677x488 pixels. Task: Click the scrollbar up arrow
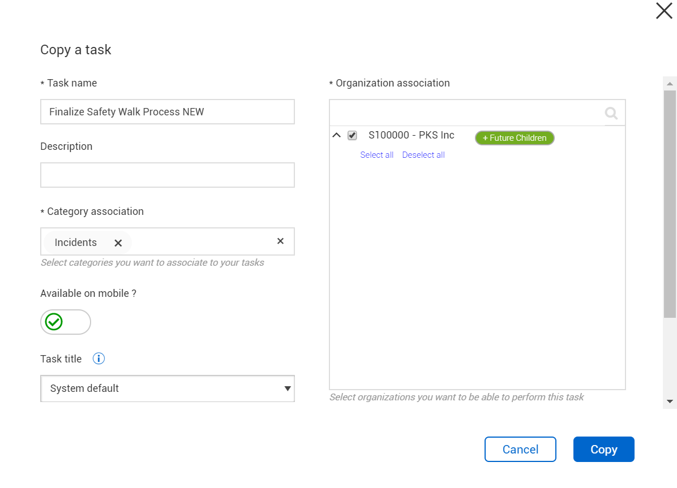pyautogui.click(x=670, y=84)
